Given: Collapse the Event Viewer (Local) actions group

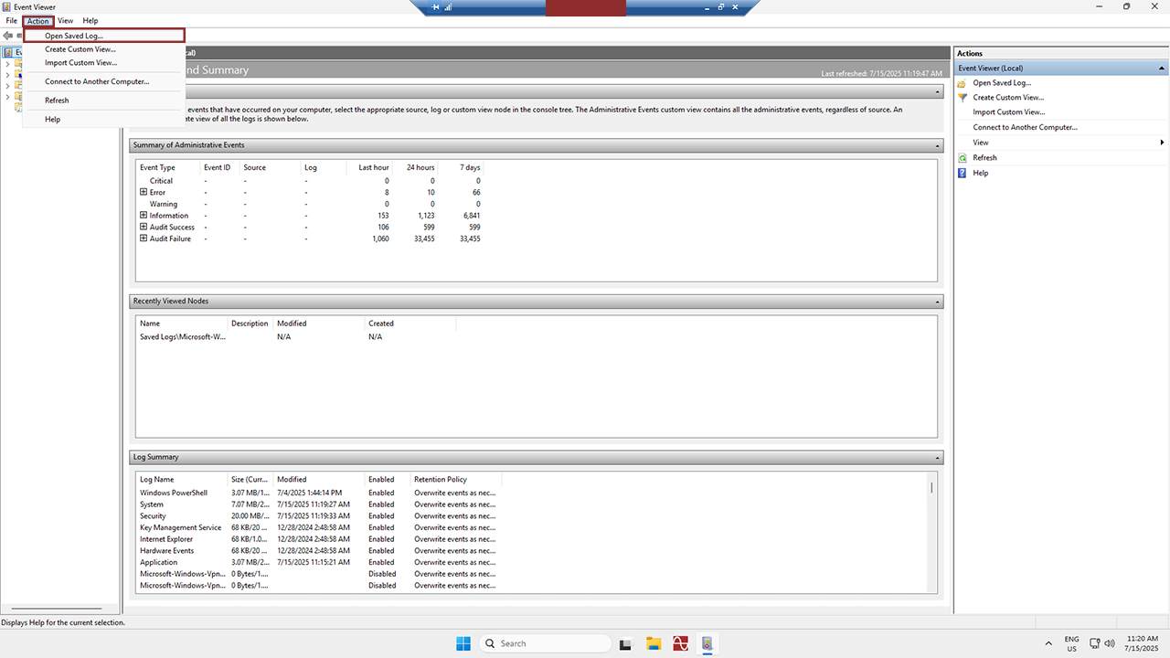Looking at the screenshot, I should click(1162, 69).
